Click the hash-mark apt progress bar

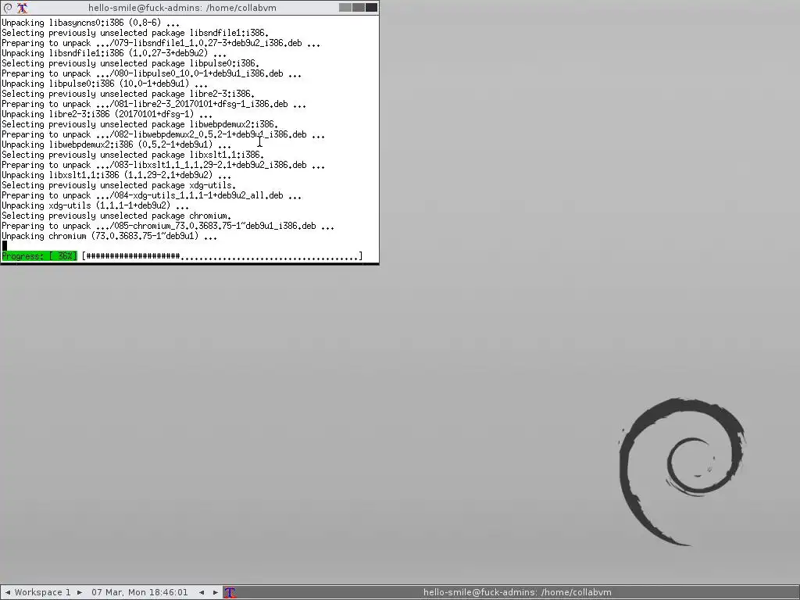coord(222,256)
